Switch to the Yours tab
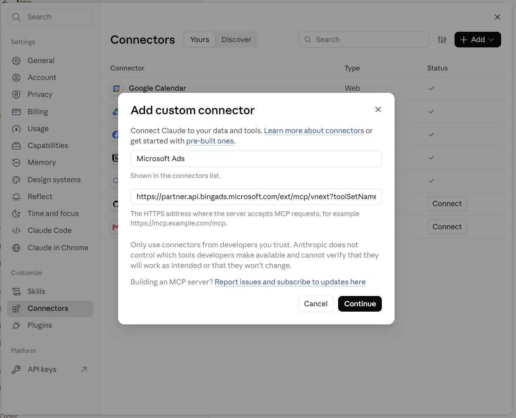Screen dimensions: 516x418 pos(200,40)
